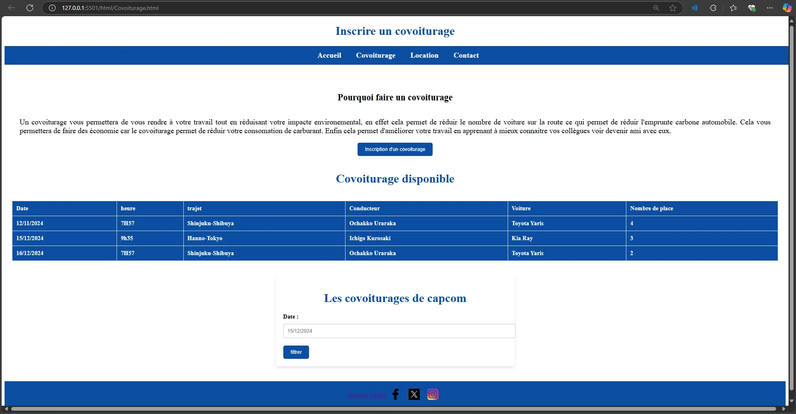Open the browser settings menu (three dots)
Image resolution: width=796 pixels, height=414 pixels.
coord(770,8)
